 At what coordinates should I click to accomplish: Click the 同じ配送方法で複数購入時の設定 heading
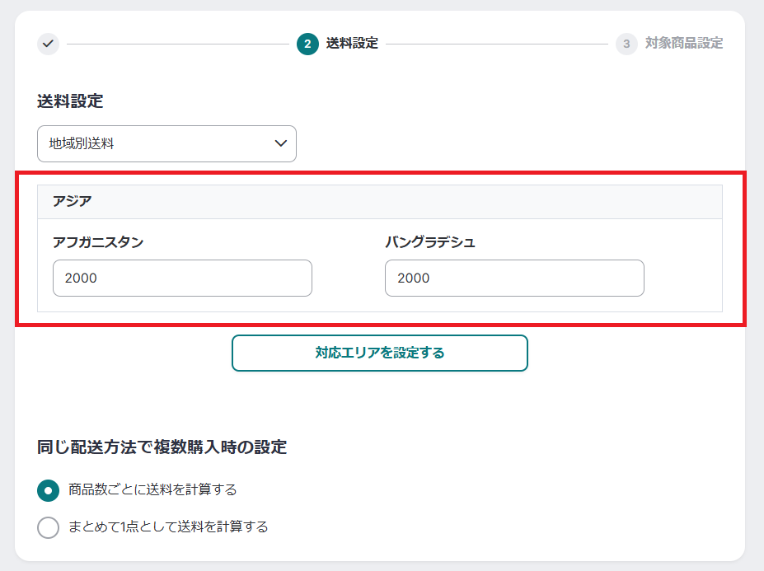click(162, 447)
